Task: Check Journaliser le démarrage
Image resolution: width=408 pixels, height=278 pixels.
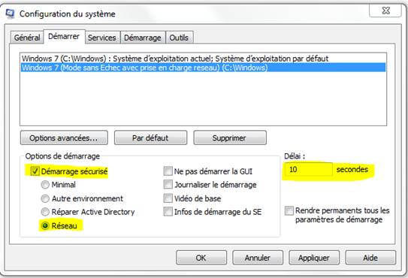Action: 168,185
